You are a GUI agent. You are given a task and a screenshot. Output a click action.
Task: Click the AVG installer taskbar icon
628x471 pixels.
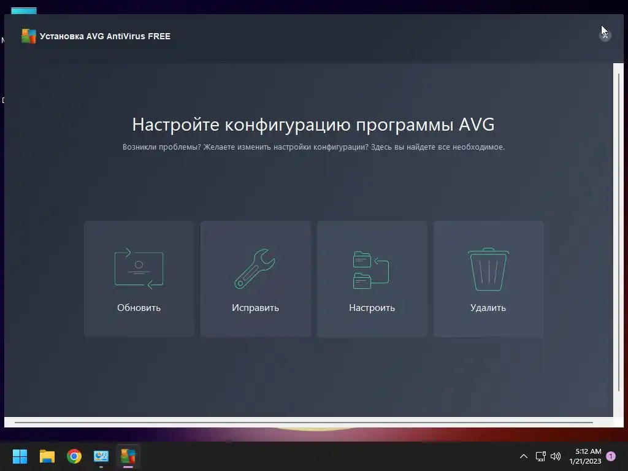click(128, 456)
